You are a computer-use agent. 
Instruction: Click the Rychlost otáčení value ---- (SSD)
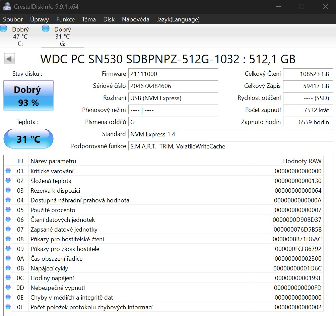tap(308, 98)
